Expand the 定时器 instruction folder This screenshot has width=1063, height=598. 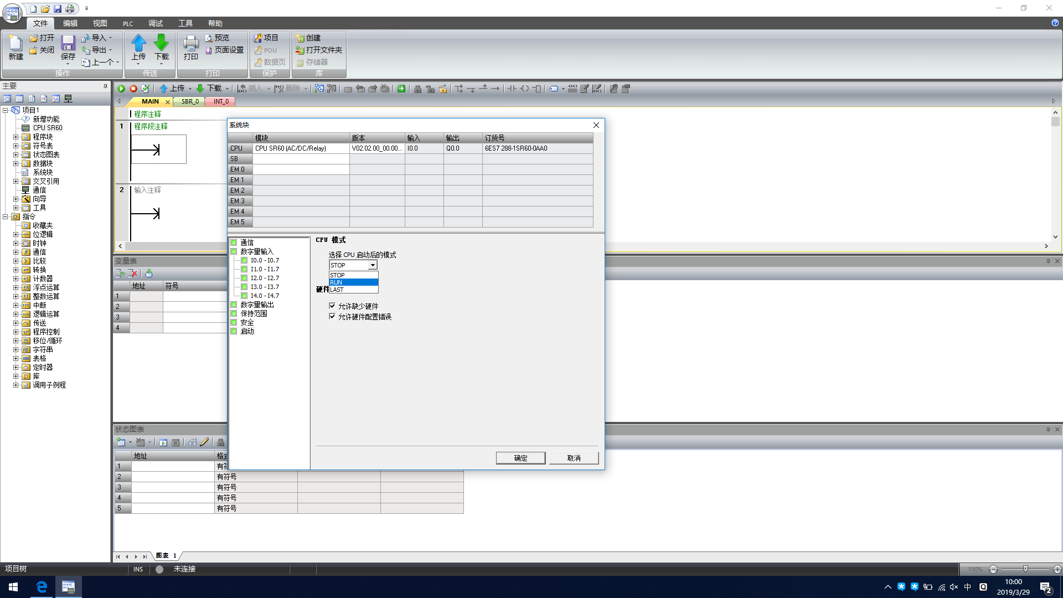point(16,367)
